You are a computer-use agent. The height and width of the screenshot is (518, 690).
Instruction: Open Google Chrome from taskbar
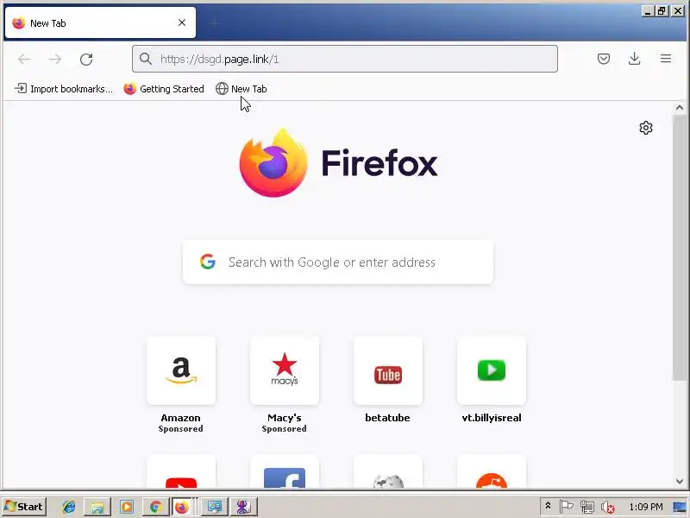[155, 507]
